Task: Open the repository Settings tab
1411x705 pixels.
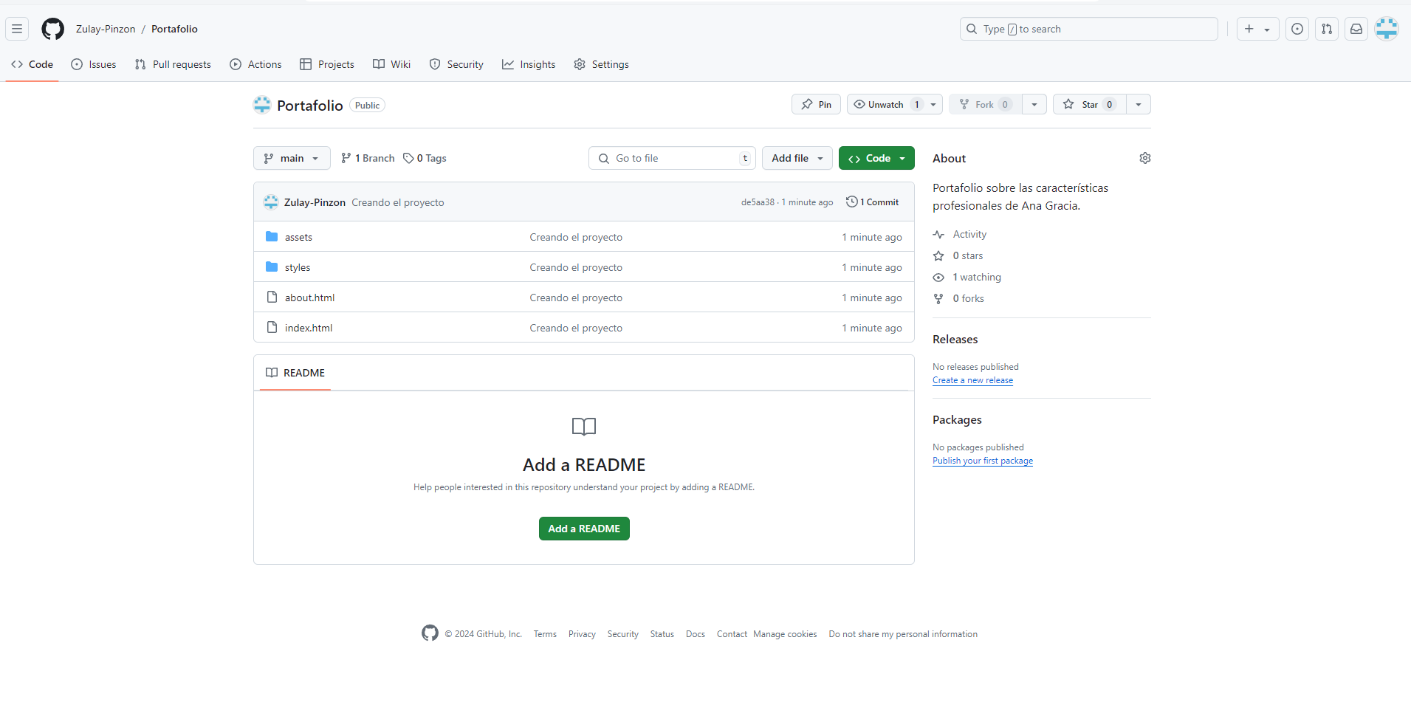Action: [602, 64]
